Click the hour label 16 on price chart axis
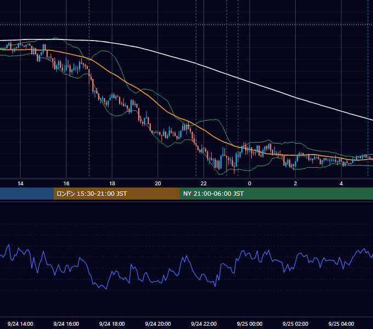 click(x=66, y=184)
